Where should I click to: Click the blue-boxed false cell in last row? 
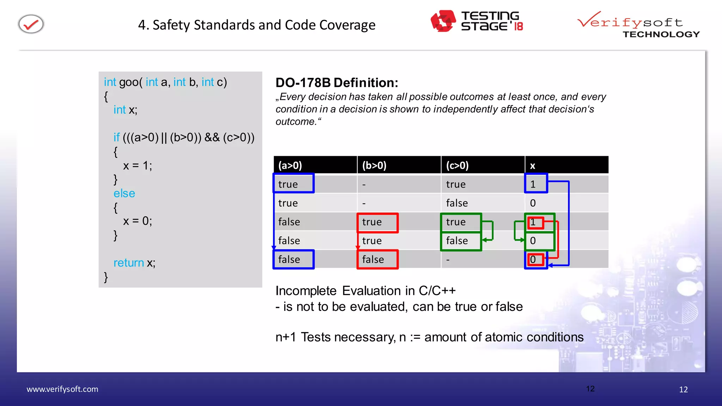click(x=293, y=259)
